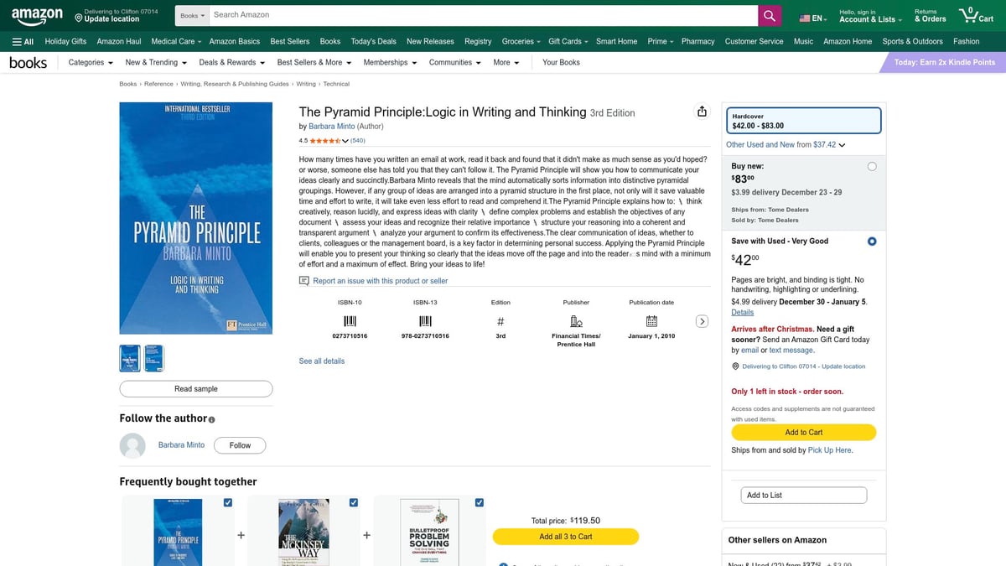Click the ISBN-13 barcode icon
This screenshot has width=1006, height=566.
click(x=424, y=320)
